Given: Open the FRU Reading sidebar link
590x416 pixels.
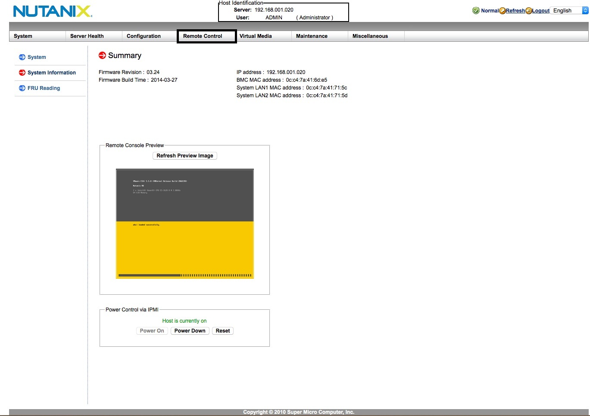Looking at the screenshot, I should 44,88.
